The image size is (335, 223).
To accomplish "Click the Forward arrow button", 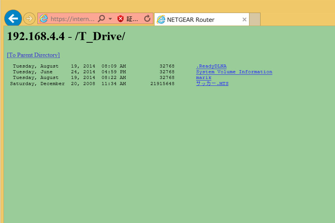I will point(29,19).
